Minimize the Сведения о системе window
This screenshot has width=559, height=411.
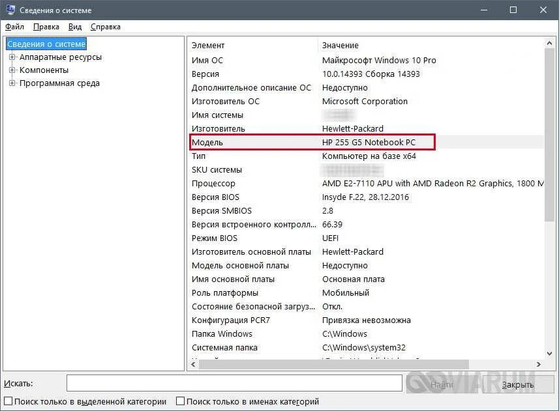[484, 10]
